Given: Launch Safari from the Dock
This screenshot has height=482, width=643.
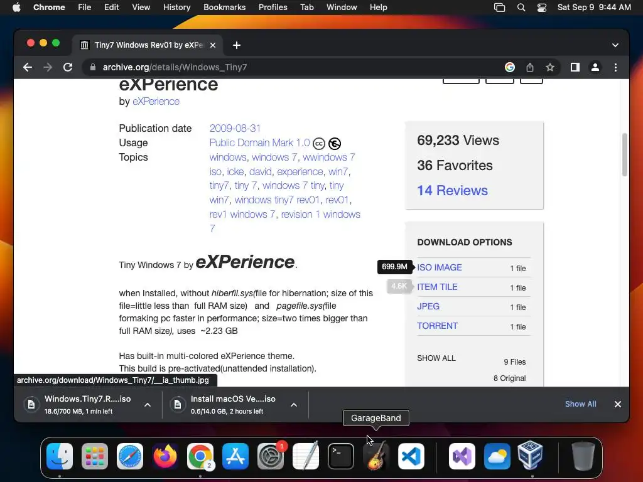Looking at the screenshot, I should pyautogui.click(x=130, y=456).
